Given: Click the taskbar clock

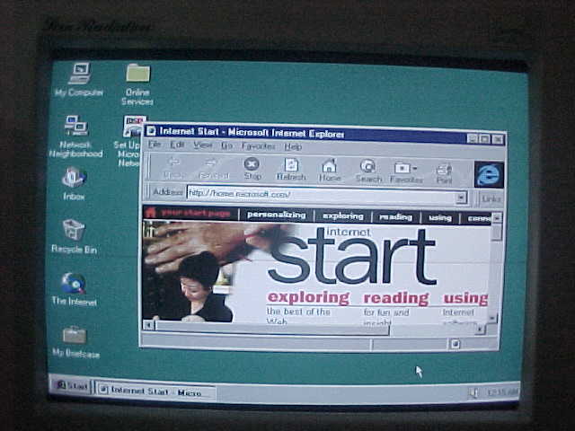Looking at the screenshot, I should (502, 392).
